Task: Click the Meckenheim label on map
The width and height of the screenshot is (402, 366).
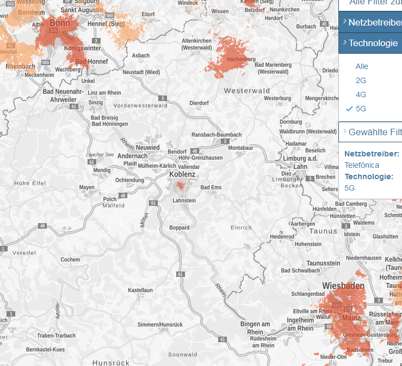Action: [39, 75]
